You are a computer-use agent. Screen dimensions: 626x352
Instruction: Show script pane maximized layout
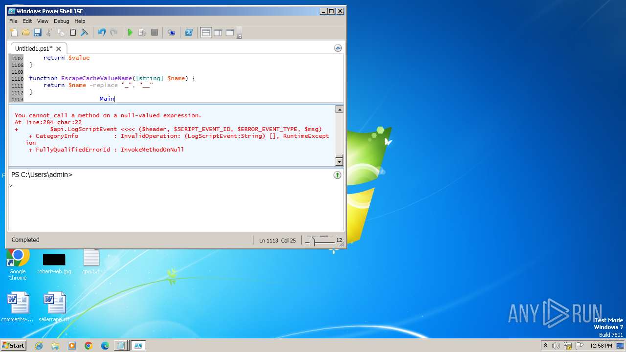[x=230, y=33]
